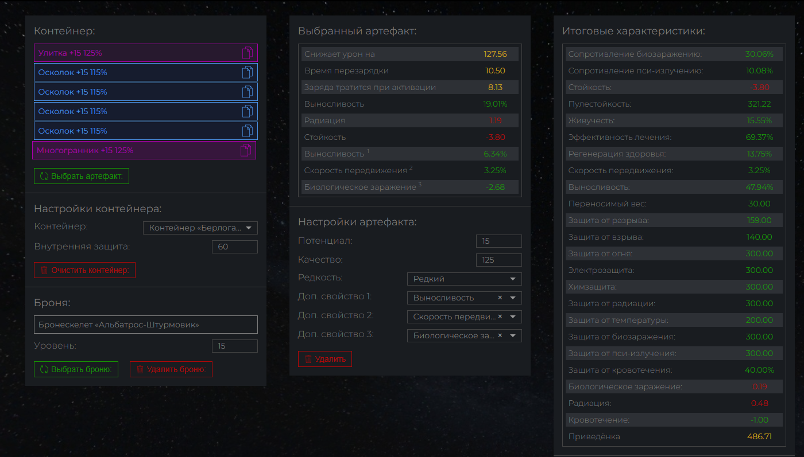Click the Внутренняя защита input field

(234, 247)
